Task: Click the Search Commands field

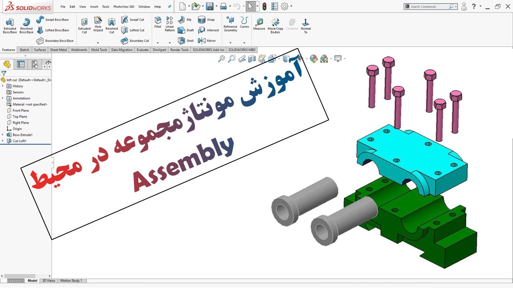Action: (431, 6)
